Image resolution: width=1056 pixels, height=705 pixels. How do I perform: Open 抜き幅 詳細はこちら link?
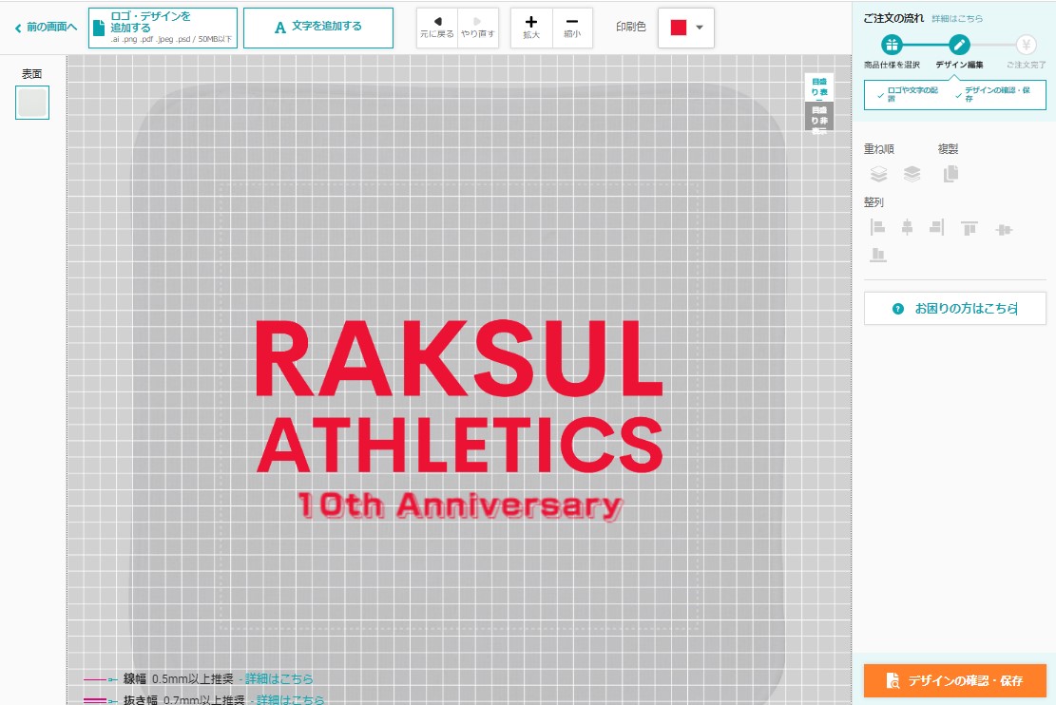tap(290, 699)
